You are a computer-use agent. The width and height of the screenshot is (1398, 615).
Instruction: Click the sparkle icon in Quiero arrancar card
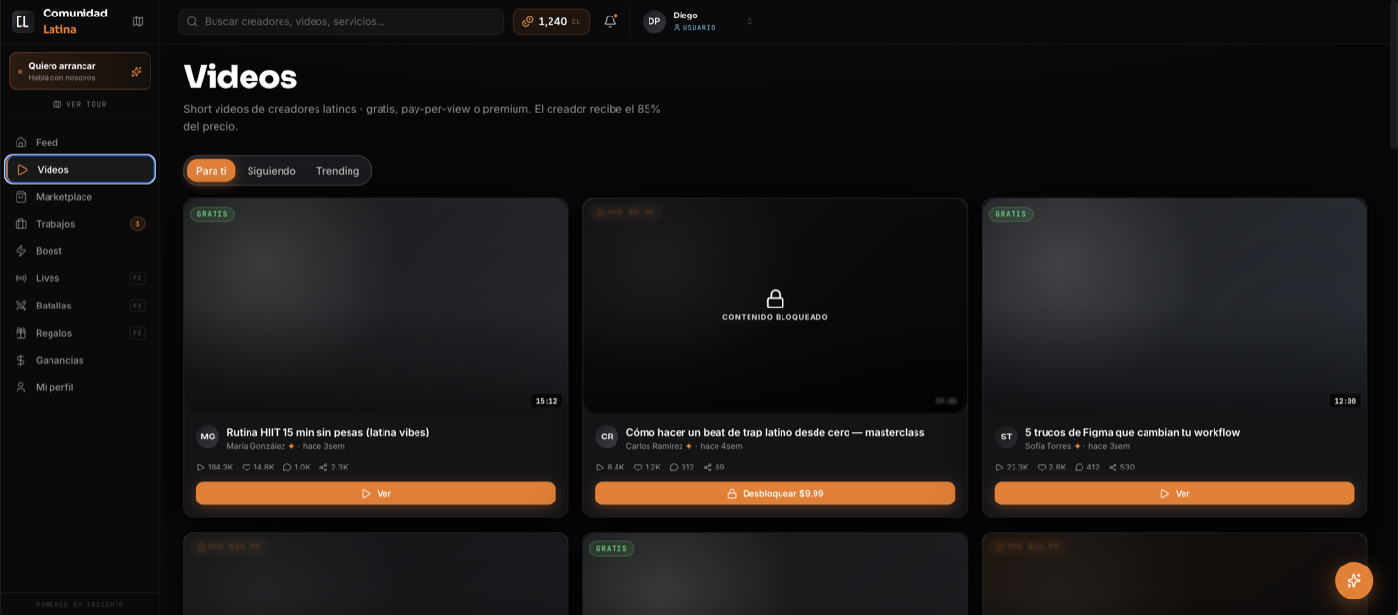[136, 71]
